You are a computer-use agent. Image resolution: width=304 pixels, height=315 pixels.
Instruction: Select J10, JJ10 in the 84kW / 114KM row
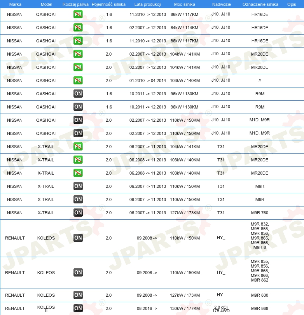click(221, 27)
